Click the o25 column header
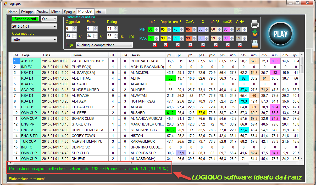Viewport: 316px width, 185px height. 265,55
